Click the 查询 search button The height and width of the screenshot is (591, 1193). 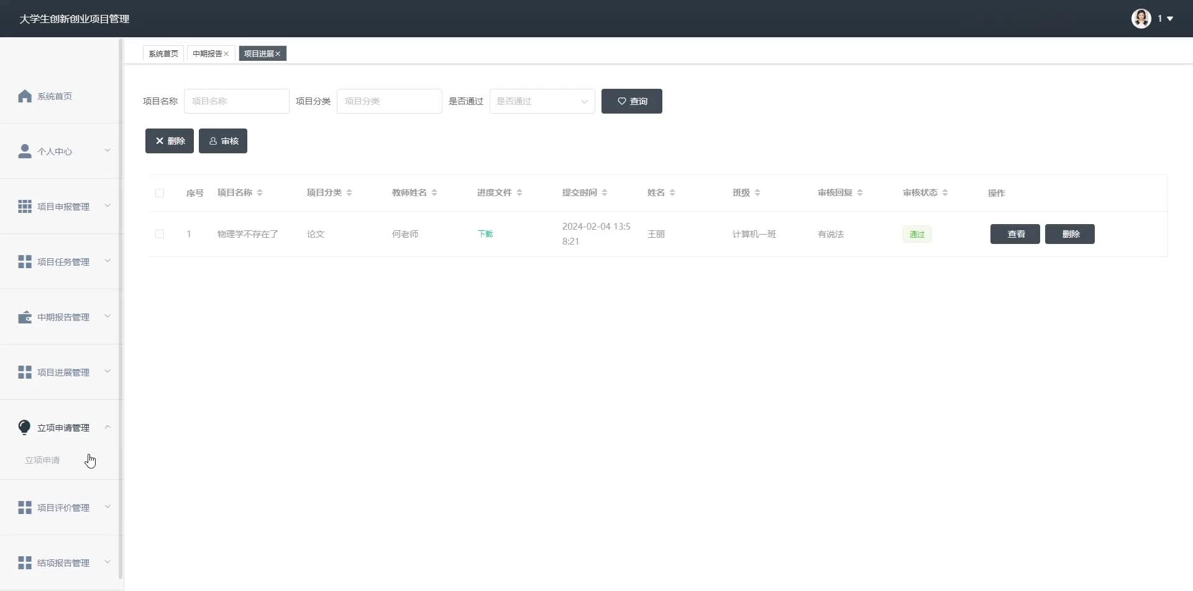tap(631, 101)
